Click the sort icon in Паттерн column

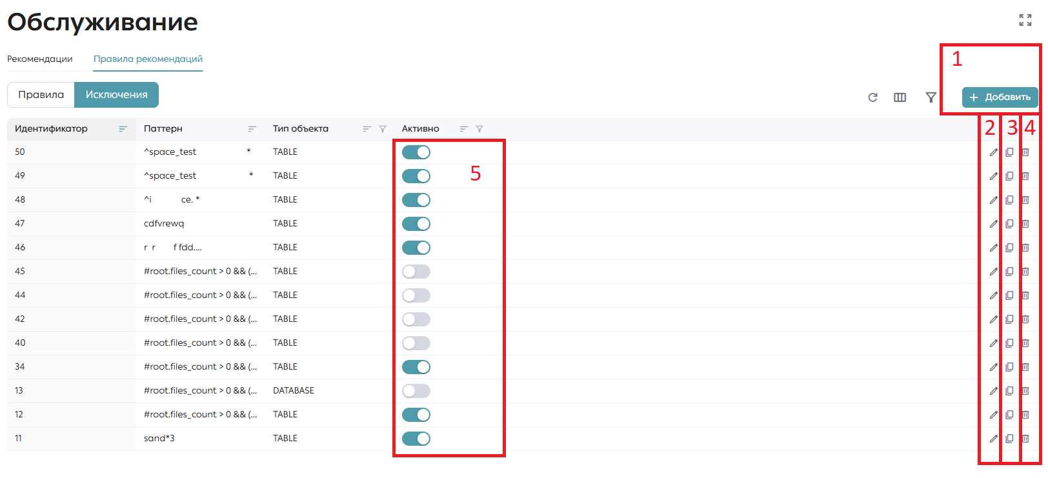tap(252, 129)
